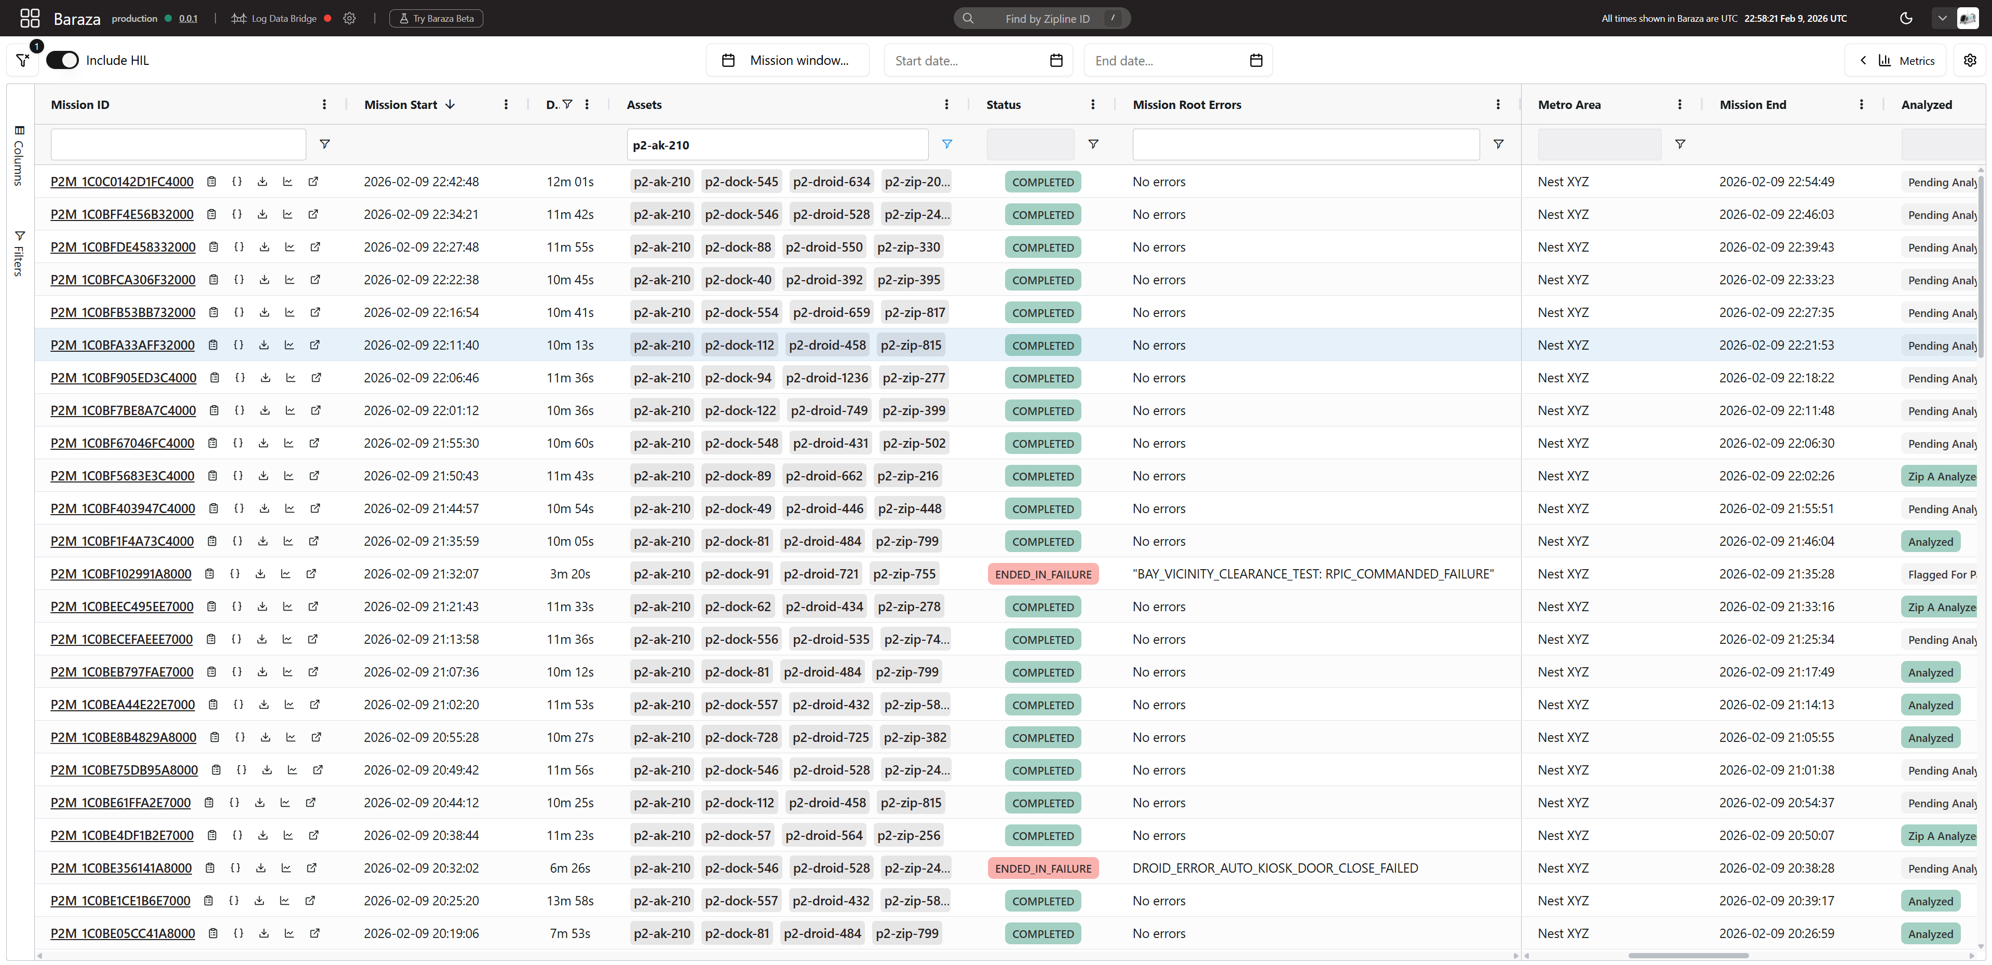
Task: Copy mission ID for P2M_1C0C0142D1FC4000 with the clipboard icon
Action: (x=211, y=182)
